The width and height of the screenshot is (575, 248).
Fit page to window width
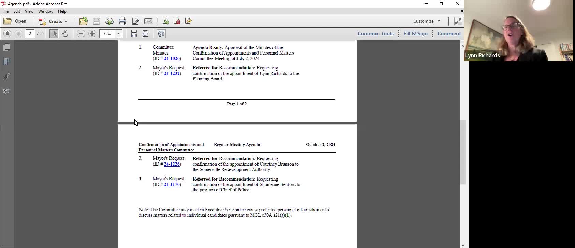click(134, 33)
